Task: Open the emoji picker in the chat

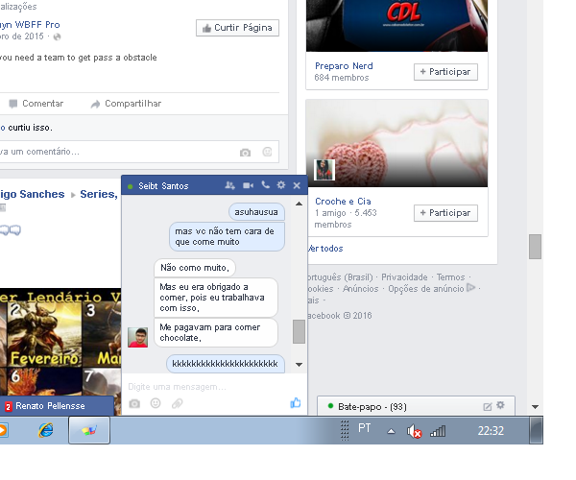Action: [x=156, y=403]
